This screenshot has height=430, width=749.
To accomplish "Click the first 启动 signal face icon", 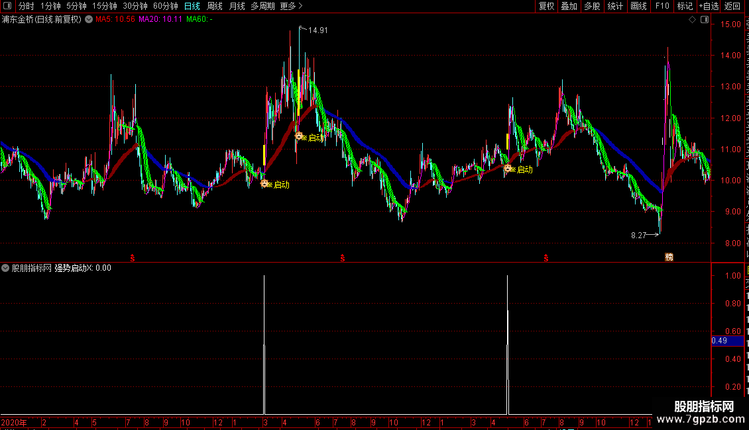I will [x=264, y=183].
